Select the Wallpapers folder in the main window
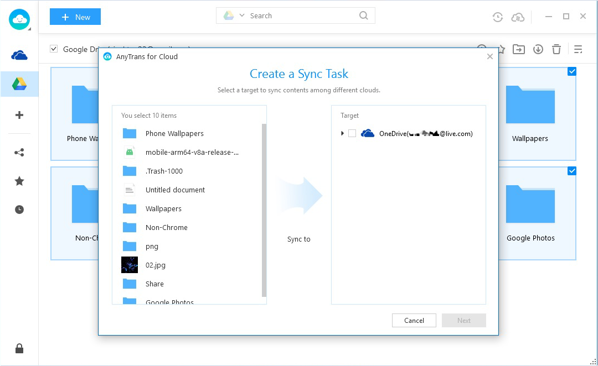Screen dimensions: 598x366 click(530, 114)
